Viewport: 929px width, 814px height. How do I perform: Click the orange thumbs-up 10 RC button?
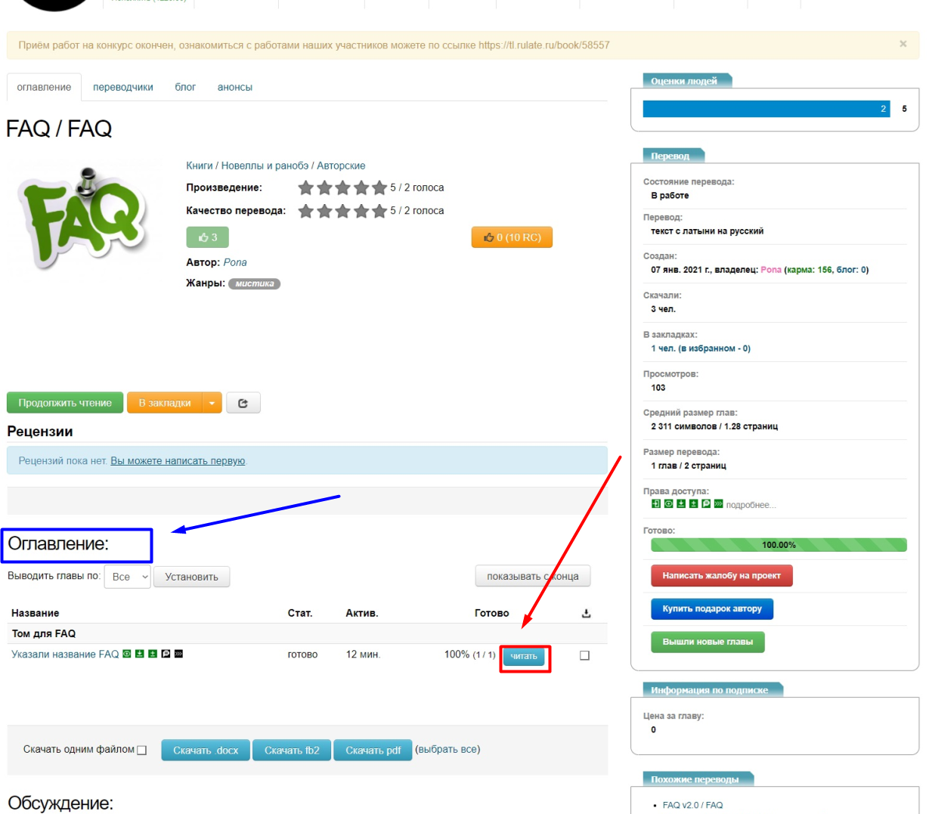[512, 237]
